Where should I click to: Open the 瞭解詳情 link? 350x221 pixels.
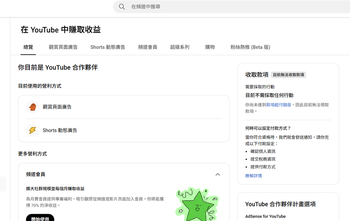(x=254, y=176)
